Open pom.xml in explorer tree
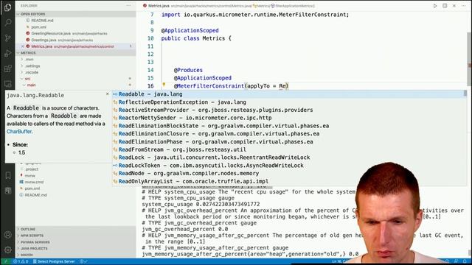 coord(32,188)
